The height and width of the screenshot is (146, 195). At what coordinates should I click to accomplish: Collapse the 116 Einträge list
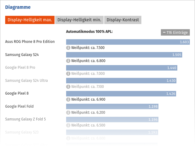coord(175,33)
